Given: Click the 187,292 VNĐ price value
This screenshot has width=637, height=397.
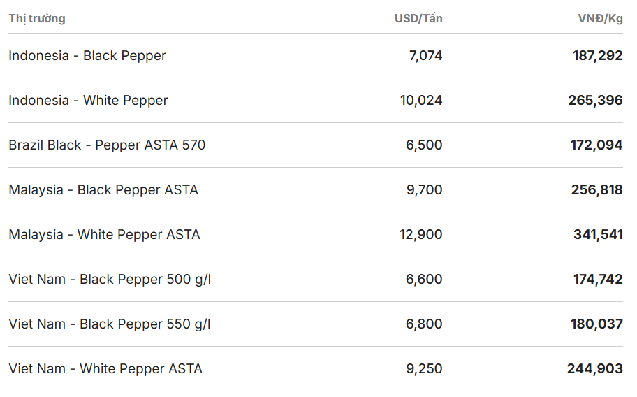Looking at the screenshot, I should tap(598, 56).
